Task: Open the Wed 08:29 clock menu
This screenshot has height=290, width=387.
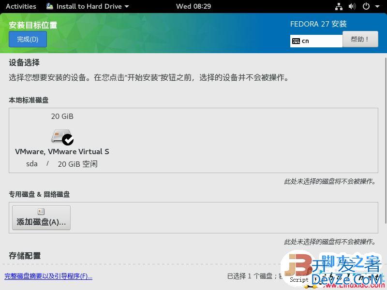Action: [x=193, y=6]
